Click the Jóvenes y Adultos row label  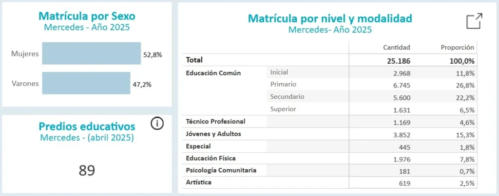[213, 134]
